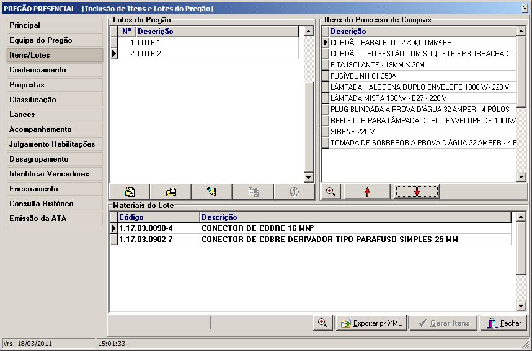Go to Credenciamento section
The height and width of the screenshot is (351, 532).
pyautogui.click(x=55, y=70)
